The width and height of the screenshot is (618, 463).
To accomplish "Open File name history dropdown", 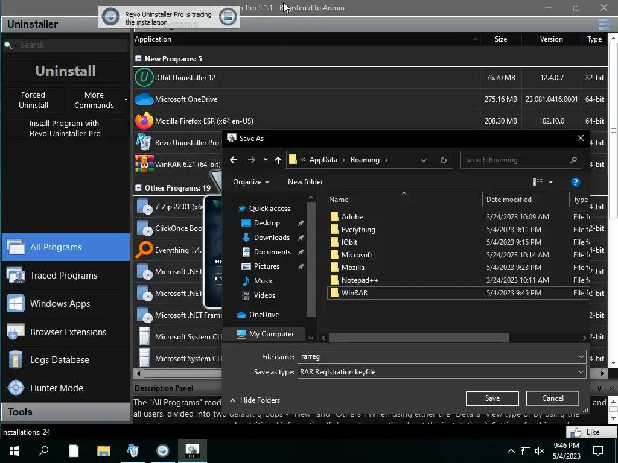I will [581, 357].
